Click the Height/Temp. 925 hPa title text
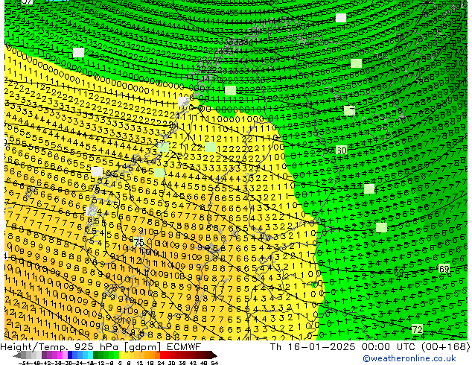 tap(60, 346)
